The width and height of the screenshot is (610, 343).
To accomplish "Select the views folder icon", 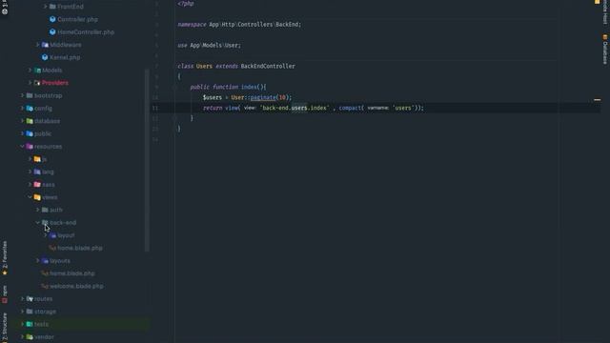I will click(x=37, y=197).
